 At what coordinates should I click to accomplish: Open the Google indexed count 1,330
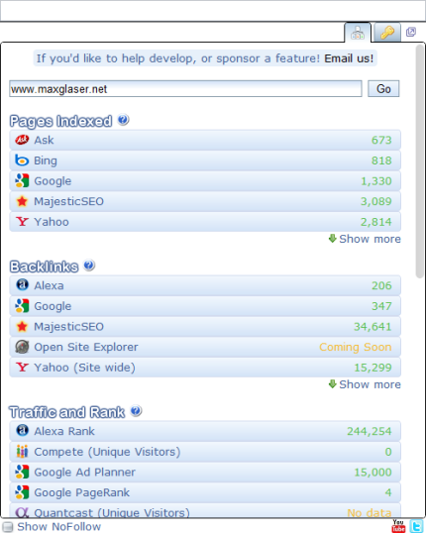[x=376, y=181]
